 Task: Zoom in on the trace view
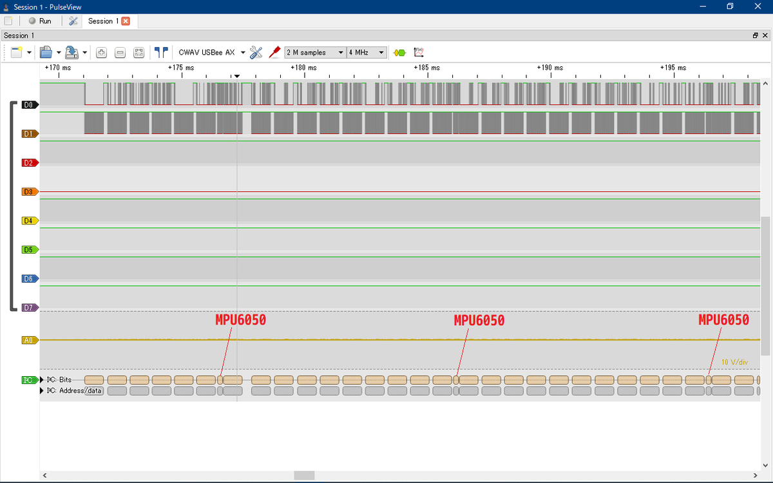coord(102,53)
